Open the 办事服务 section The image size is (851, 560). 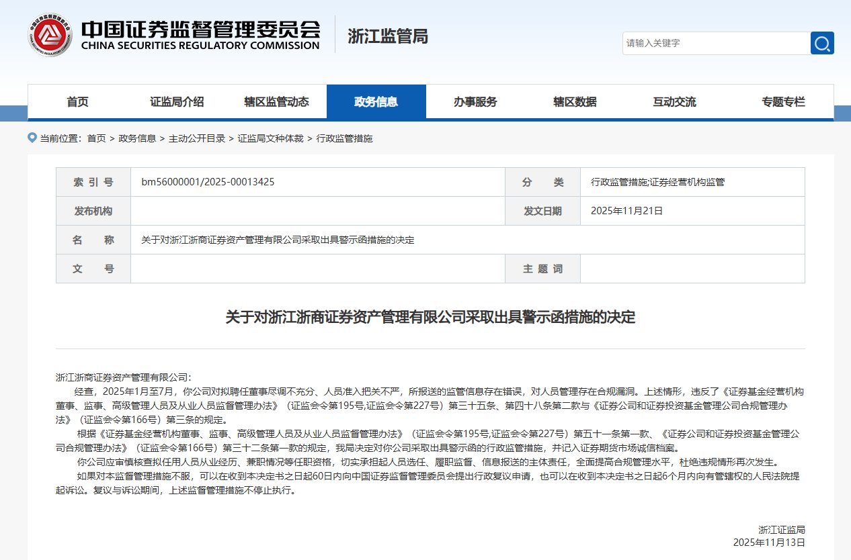click(477, 101)
